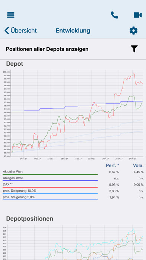
Task: Select proz. Steigerung 5,0% legend row
Action: [x=50, y=198]
